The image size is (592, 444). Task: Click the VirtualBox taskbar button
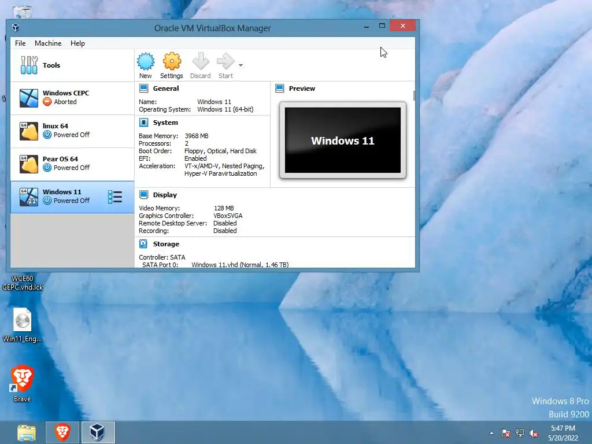[x=98, y=432]
